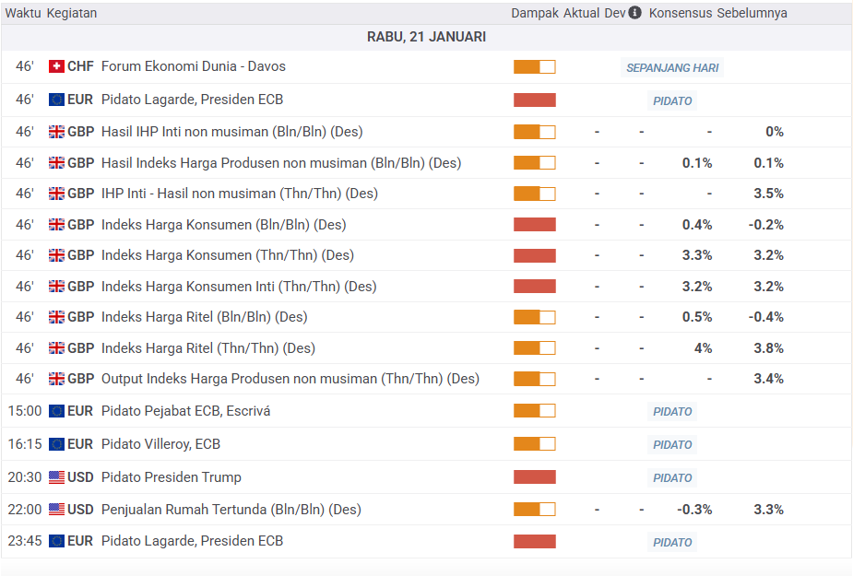Click the UK flag for Hasil IHP Inti
853x576 pixels.
[56, 132]
